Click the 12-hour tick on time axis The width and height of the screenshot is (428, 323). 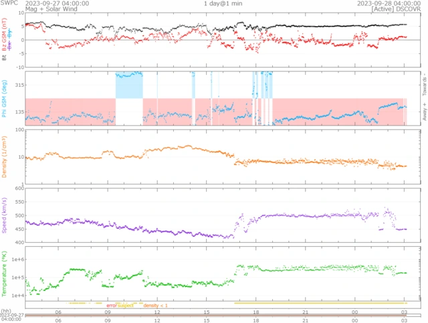coord(157,312)
